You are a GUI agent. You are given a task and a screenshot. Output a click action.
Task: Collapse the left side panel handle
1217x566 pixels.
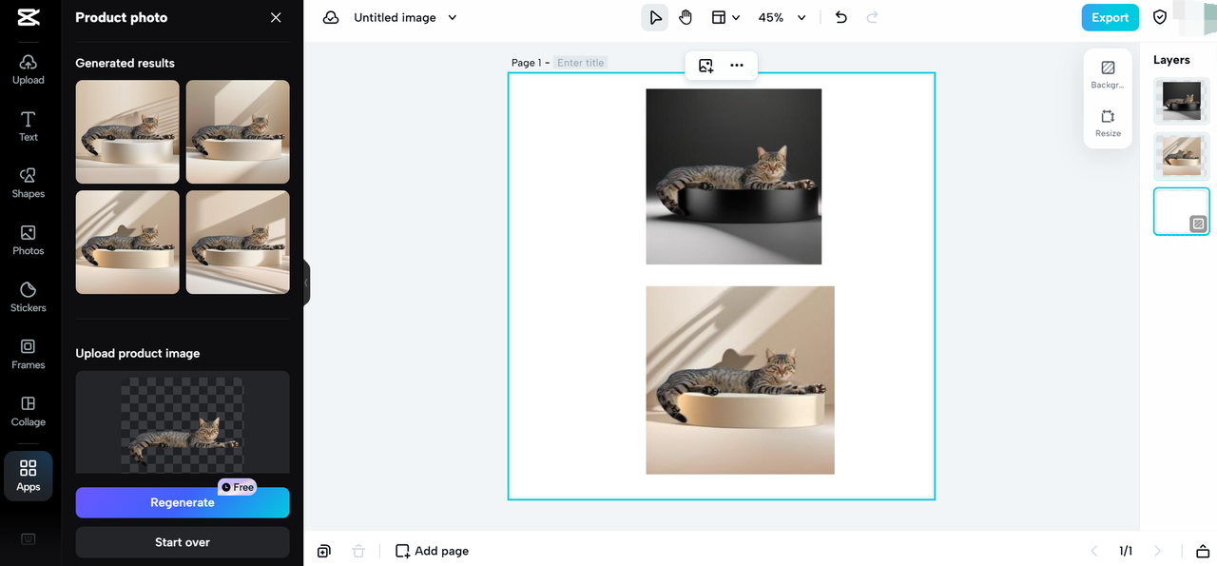[306, 283]
